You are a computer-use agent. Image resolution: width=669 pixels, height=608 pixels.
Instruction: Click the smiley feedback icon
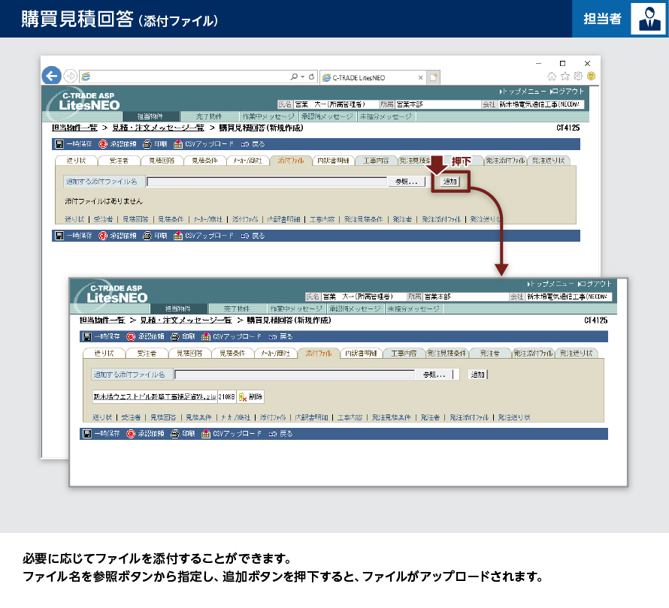coord(591,77)
